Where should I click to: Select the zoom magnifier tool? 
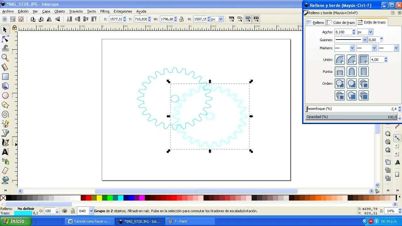pos(5,58)
